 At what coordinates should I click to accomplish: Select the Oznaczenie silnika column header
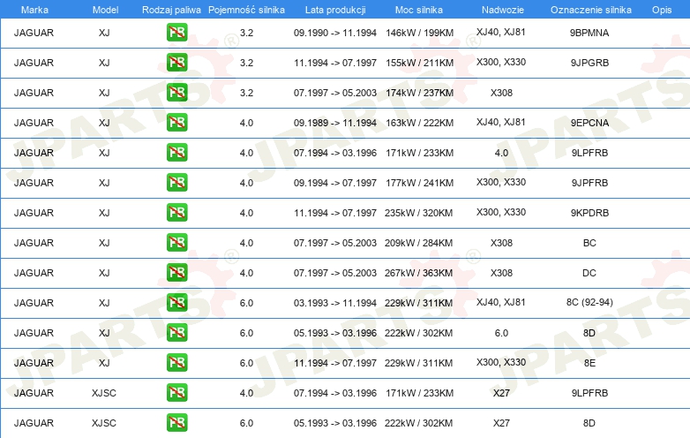(589, 9)
